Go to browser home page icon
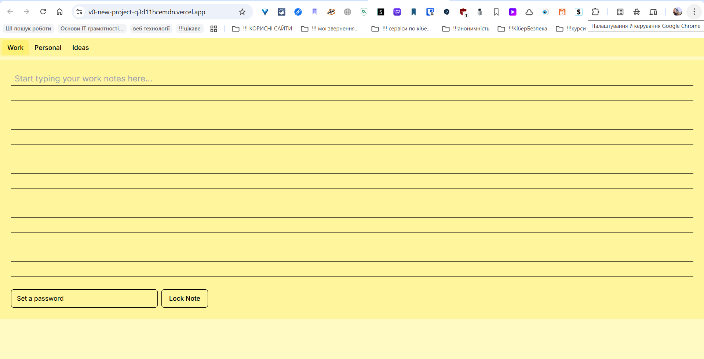 pyautogui.click(x=59, y=12)
